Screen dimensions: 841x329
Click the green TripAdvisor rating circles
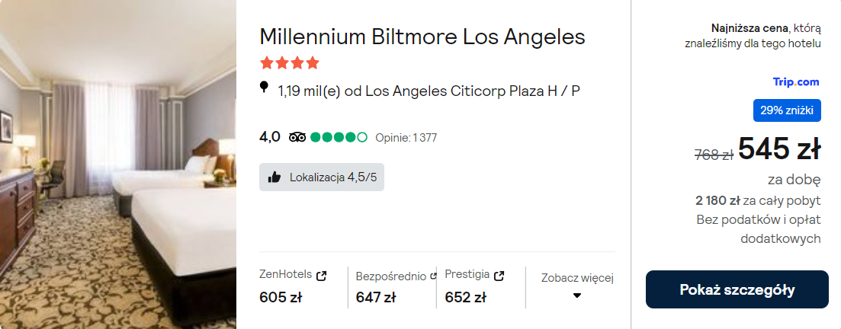coord(339,137)
